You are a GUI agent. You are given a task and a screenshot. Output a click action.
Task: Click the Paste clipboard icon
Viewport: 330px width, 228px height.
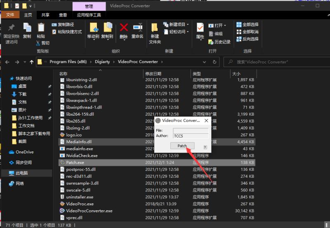(x=41, y=28)
